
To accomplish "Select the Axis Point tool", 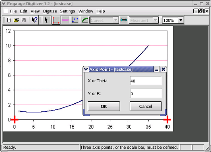I will tap(56, 20).
